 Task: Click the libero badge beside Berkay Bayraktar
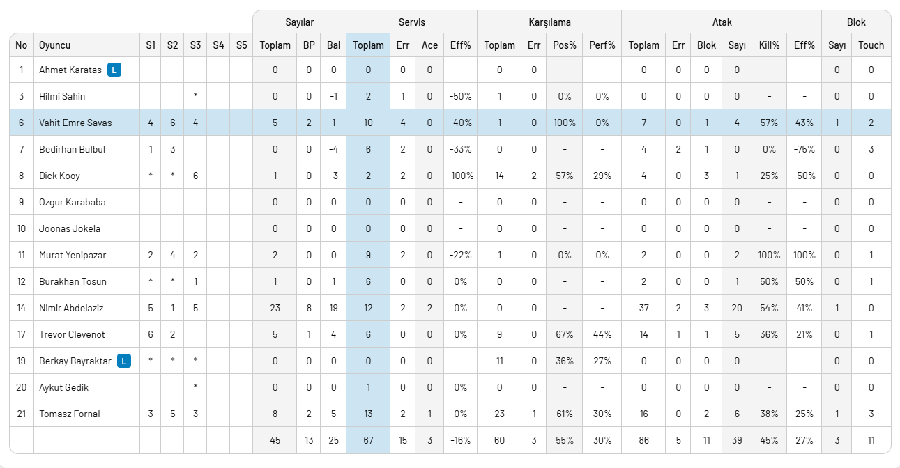click(124, 361)
